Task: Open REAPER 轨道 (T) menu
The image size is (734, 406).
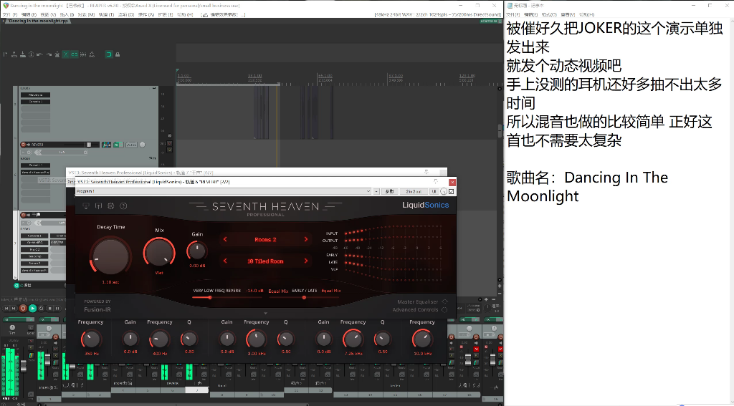Action: click(105, 14)
